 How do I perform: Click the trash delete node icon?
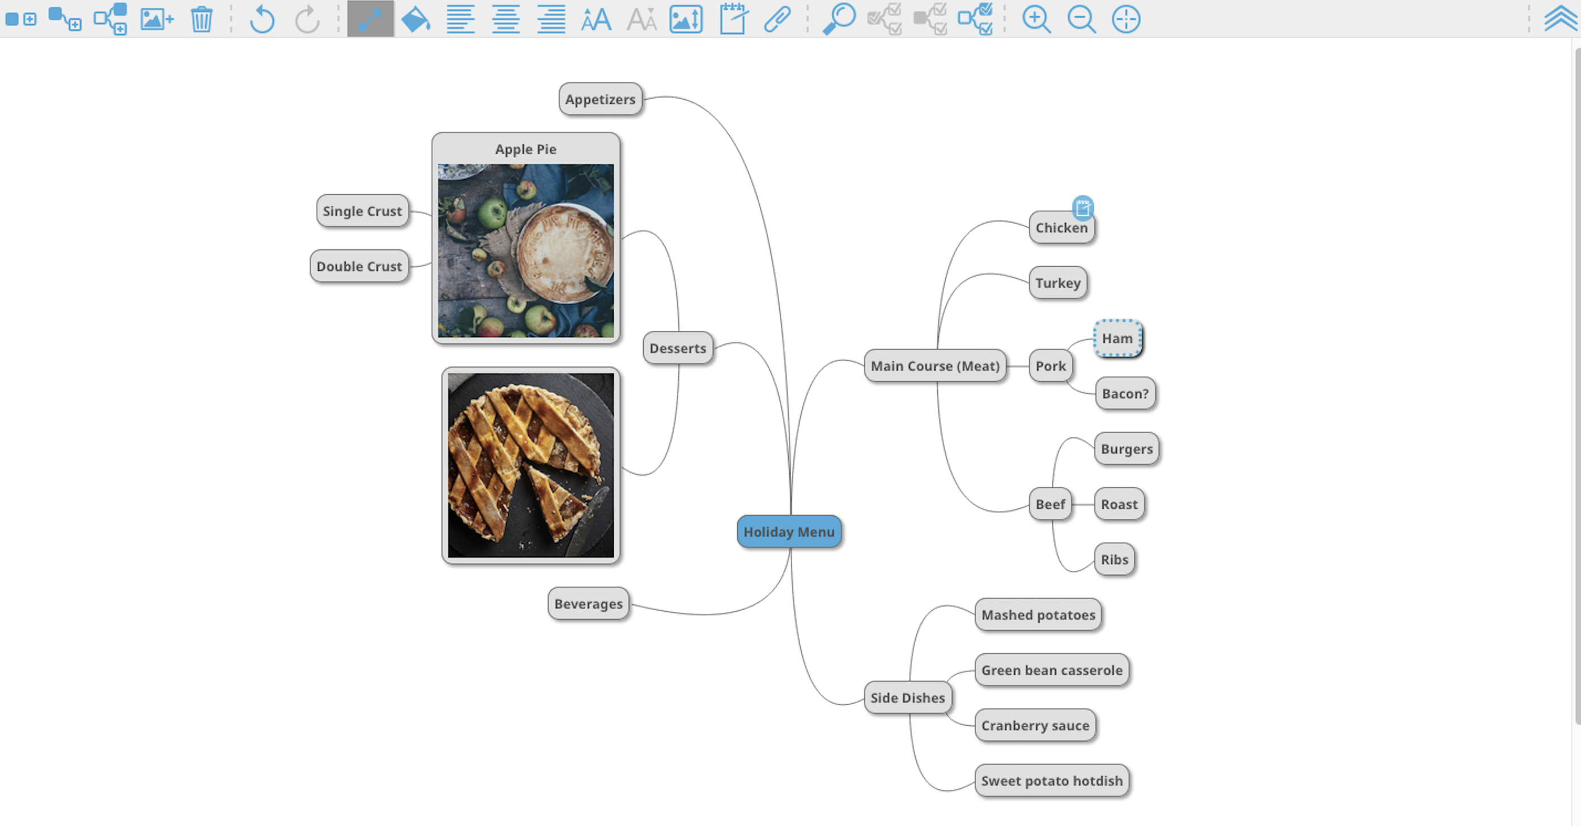click(x=201, y=19)
